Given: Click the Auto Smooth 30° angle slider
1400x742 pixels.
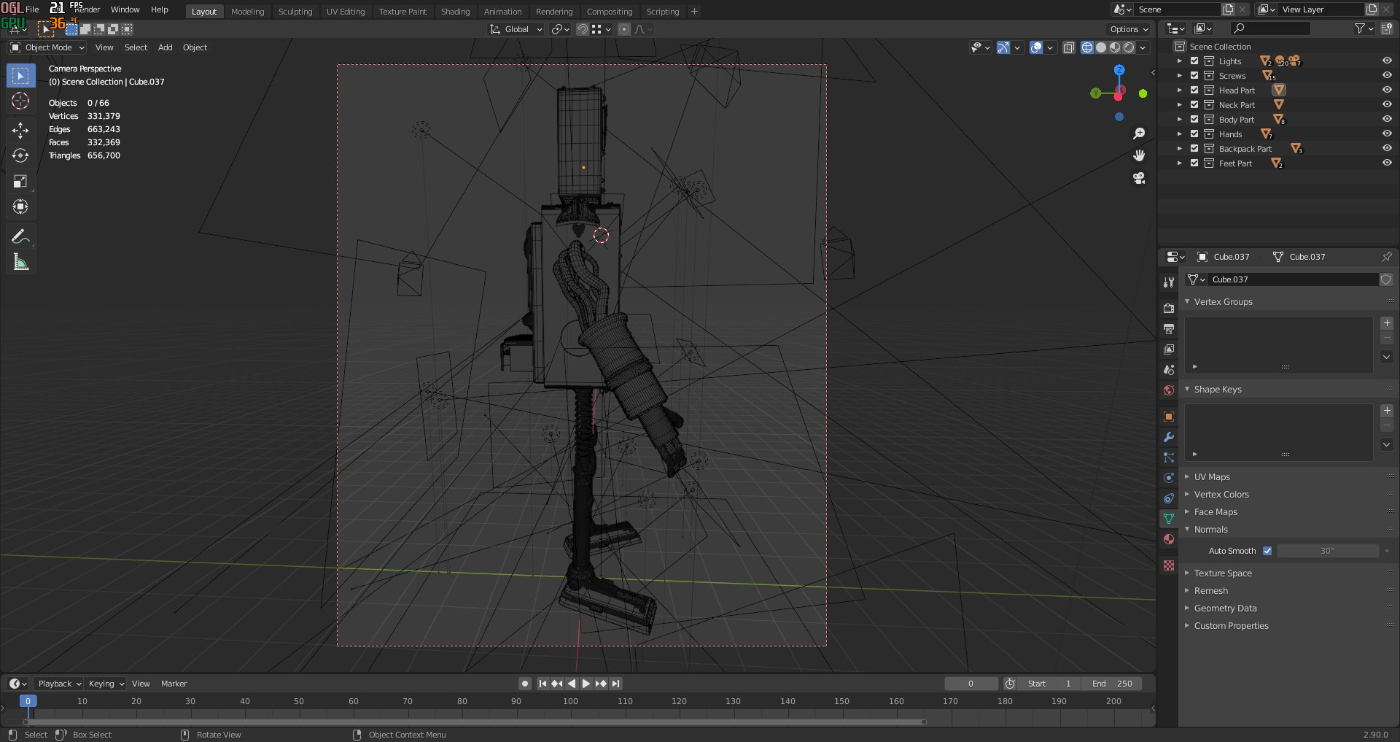Looking at the screenshot, I should tap(1327, 551).
